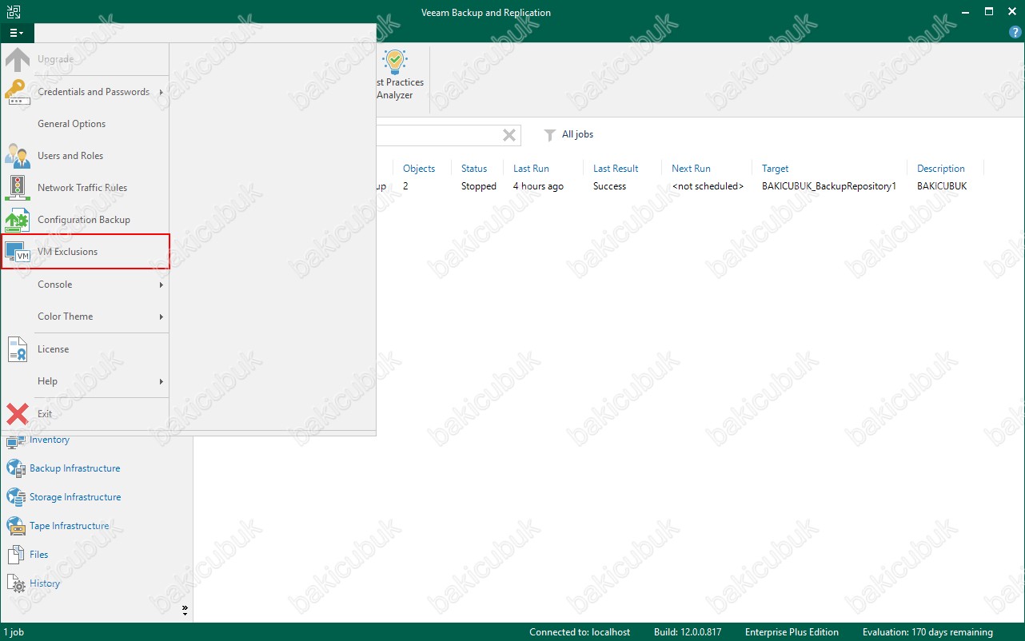The height and width of the screenshot is (641, 1025).
Task: Click the Files documents icon
Action: coord(16,555)
